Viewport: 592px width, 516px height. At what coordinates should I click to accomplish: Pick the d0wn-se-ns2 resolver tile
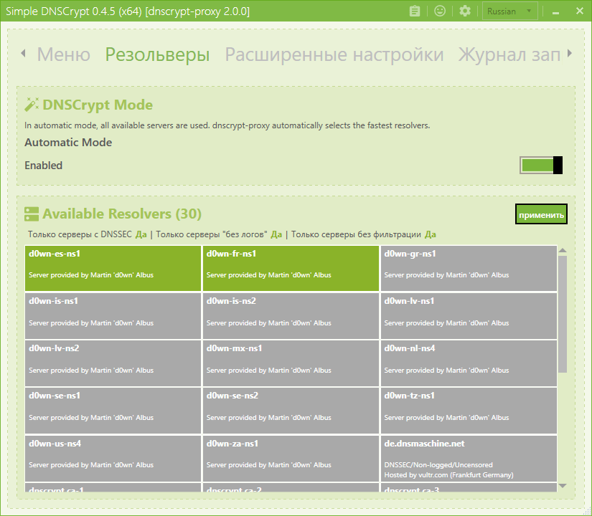click(x=291, y=411)
